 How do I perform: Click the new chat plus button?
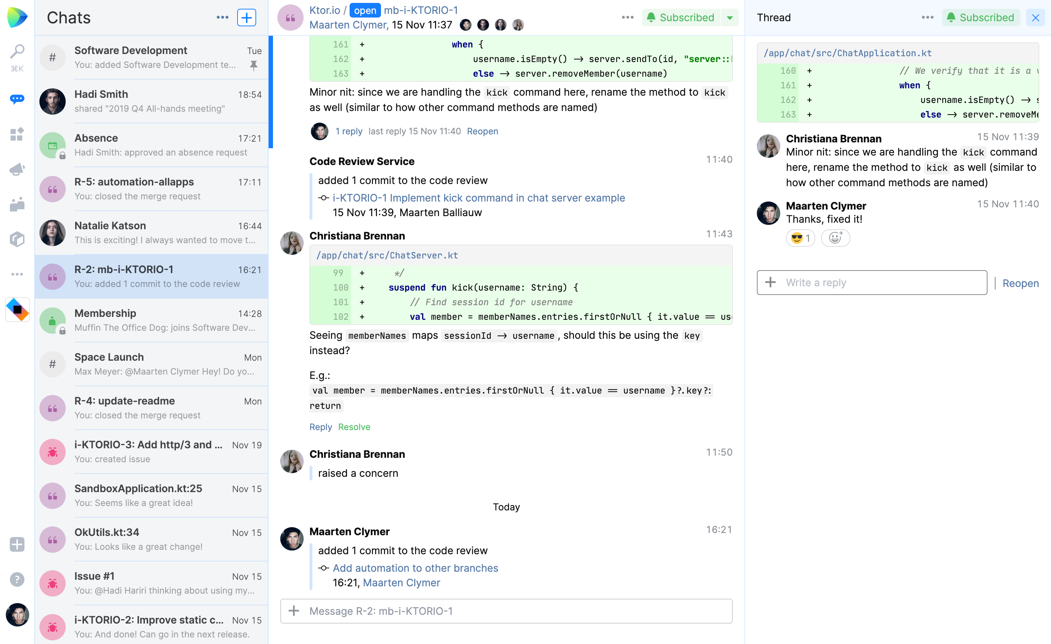point(247,18)
